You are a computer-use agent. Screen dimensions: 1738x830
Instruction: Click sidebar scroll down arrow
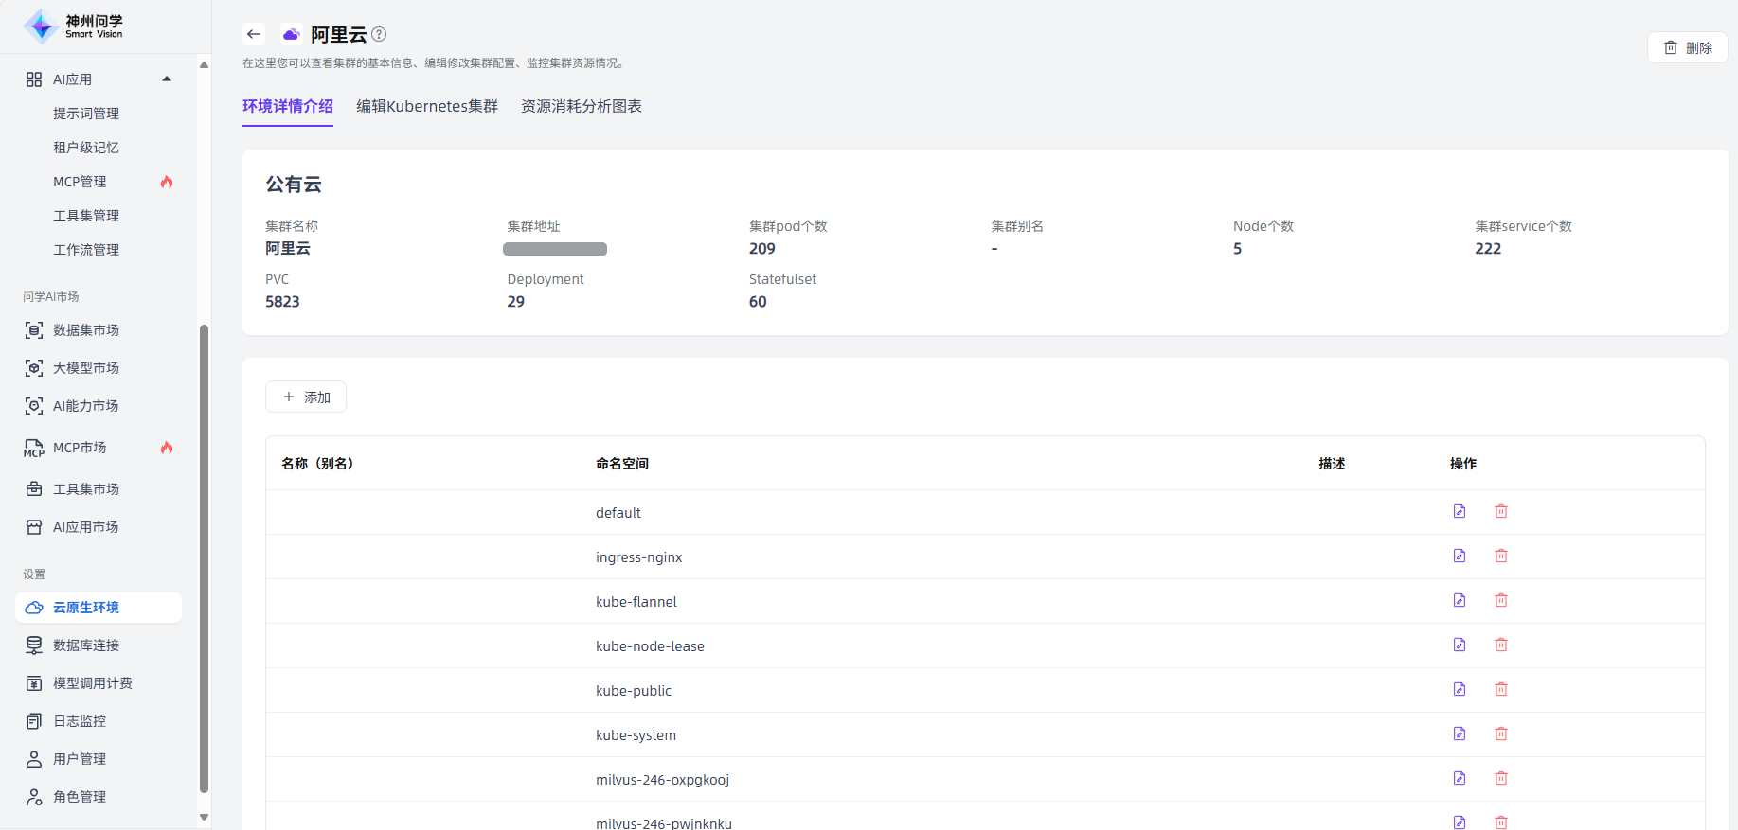pos(204,817)
